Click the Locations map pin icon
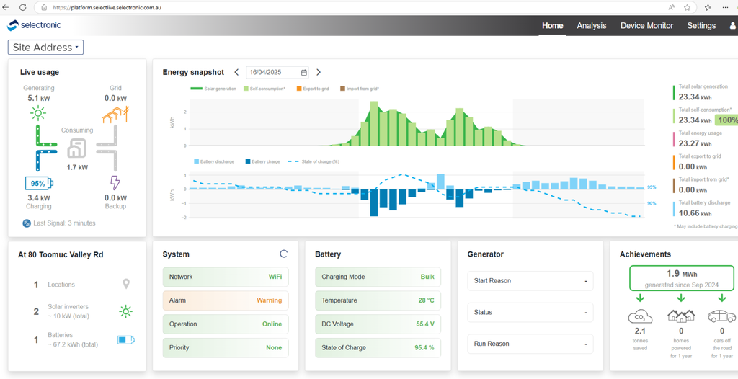This screenshot has width=738, height=379. (125, 284)
